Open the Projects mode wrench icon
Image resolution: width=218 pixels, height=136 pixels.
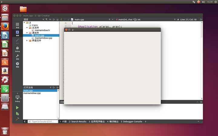coord(17,57)
